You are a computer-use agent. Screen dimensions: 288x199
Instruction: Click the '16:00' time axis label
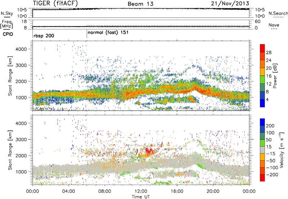pos(177,191)
